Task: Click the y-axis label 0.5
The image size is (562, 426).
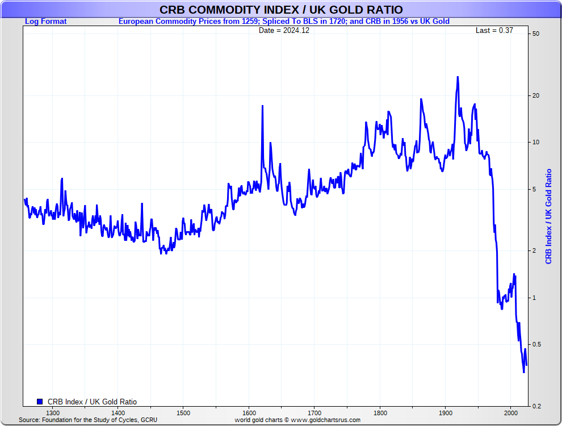Action: (537, 345)
